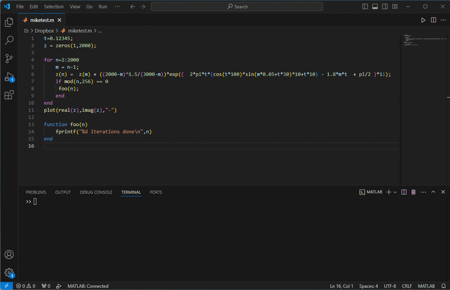
Task: Open the Explorer view in activity bar
Action: (x=9, y=23)
